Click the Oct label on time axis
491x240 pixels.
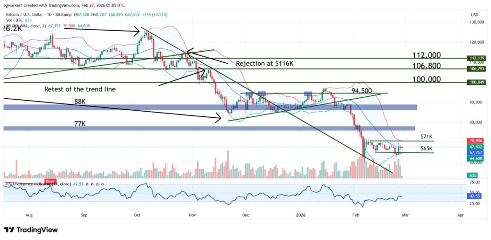click(138, 215)
